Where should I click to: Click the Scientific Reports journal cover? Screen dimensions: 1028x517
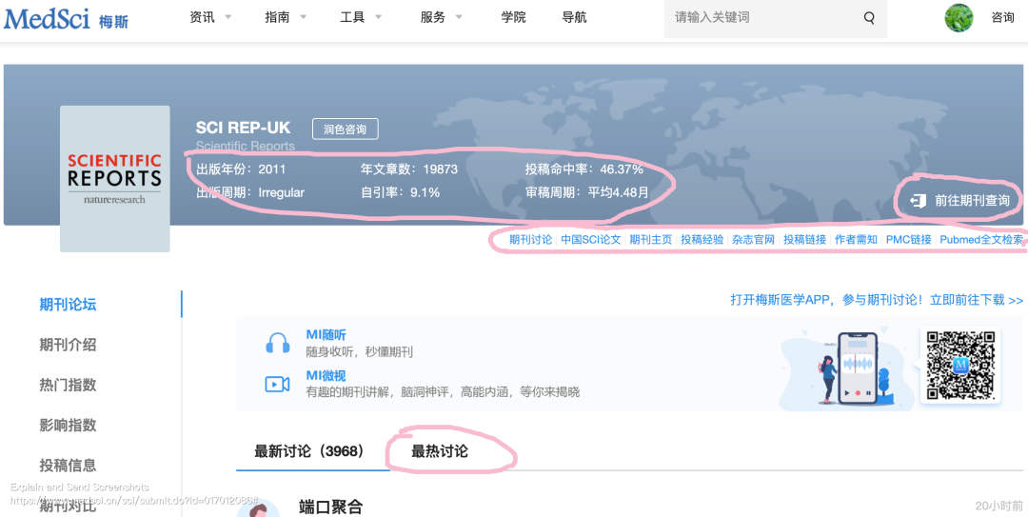pyautogui.click(x=114, y=179)
